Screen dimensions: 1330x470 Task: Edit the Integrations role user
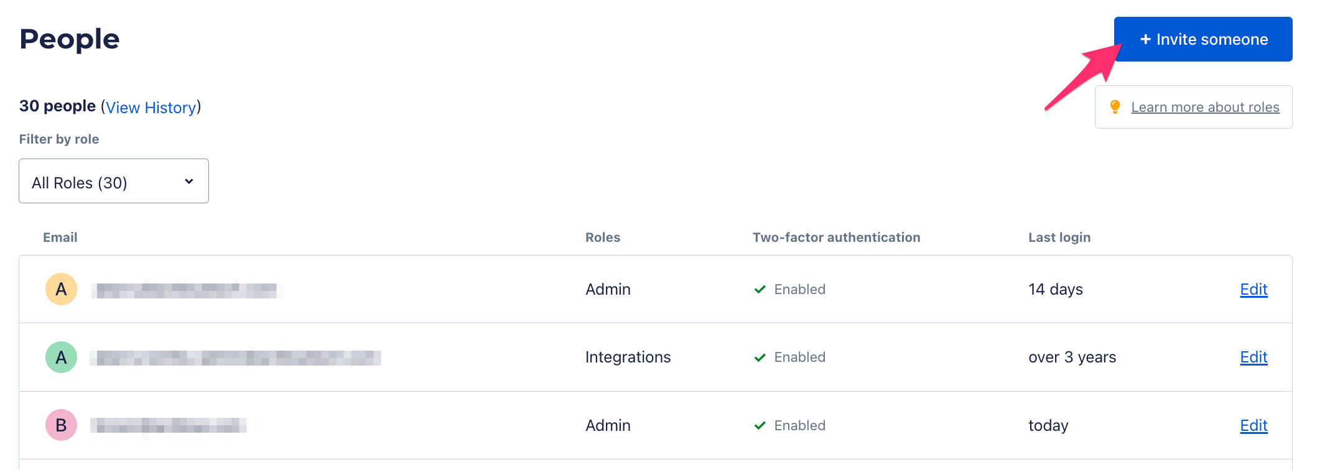[1253, 357]
